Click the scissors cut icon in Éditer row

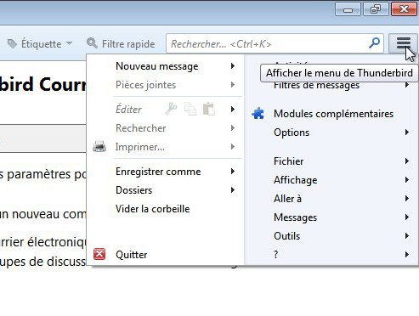click(x=171, y=109)
